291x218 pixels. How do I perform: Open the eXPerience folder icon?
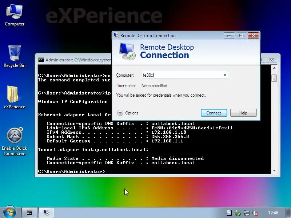pyautogui.click(x=15, y=97)
